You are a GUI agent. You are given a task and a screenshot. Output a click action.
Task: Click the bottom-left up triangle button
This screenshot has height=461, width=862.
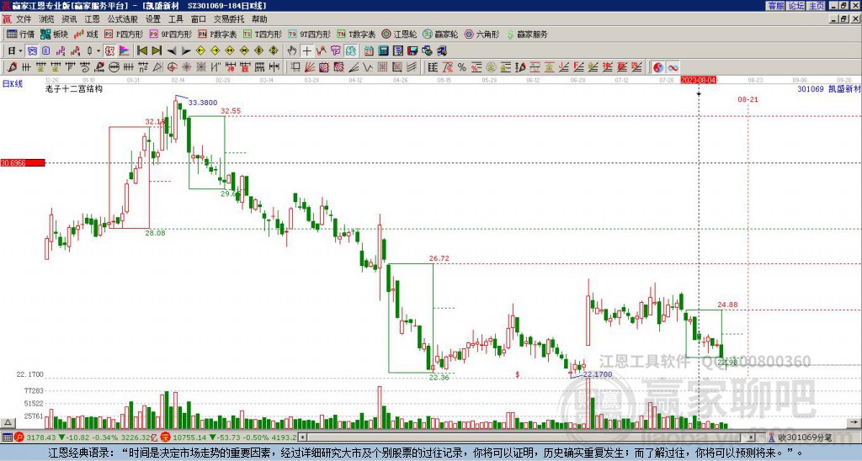coord(8,422)
